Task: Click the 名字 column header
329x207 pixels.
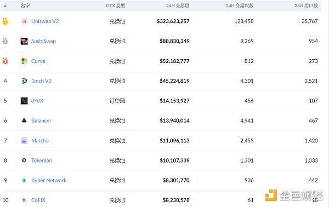Action: click(25, 5)
